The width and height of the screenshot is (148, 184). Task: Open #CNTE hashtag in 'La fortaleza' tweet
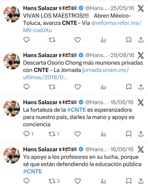pos(76,110)
